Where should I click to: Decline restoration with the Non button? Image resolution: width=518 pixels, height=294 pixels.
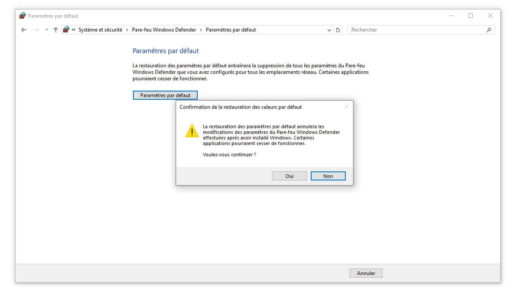[328, 176]
